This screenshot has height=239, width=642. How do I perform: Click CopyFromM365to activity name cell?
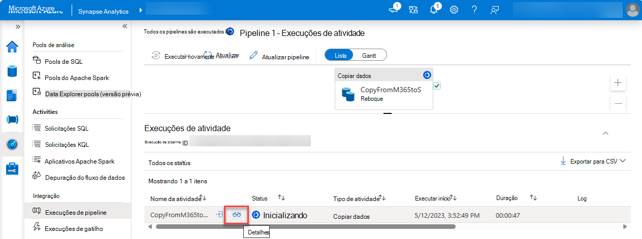(179, 215)
